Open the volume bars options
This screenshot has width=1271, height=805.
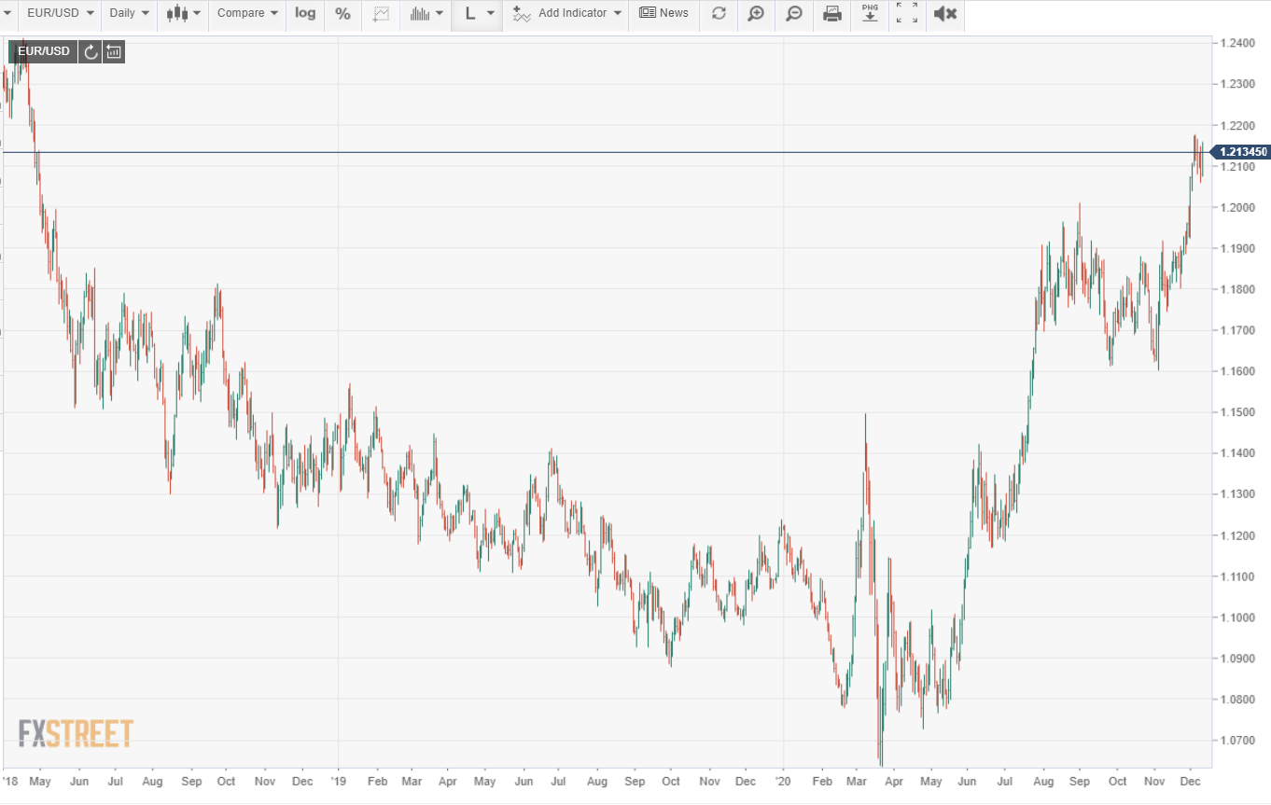426,13
